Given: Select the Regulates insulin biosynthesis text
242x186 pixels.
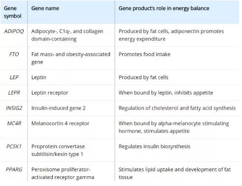Looking at the screenshot, I should (154, 147).
